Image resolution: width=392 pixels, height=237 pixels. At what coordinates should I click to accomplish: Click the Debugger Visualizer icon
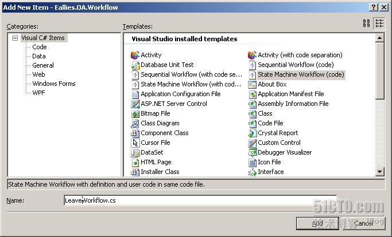tap(252, 152)
